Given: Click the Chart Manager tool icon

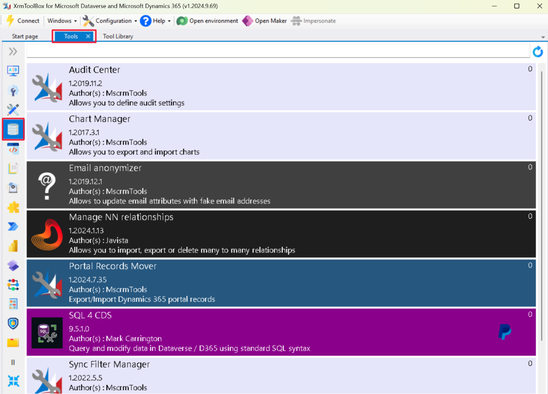Looking at the screenshot, I should click(47, 136).
